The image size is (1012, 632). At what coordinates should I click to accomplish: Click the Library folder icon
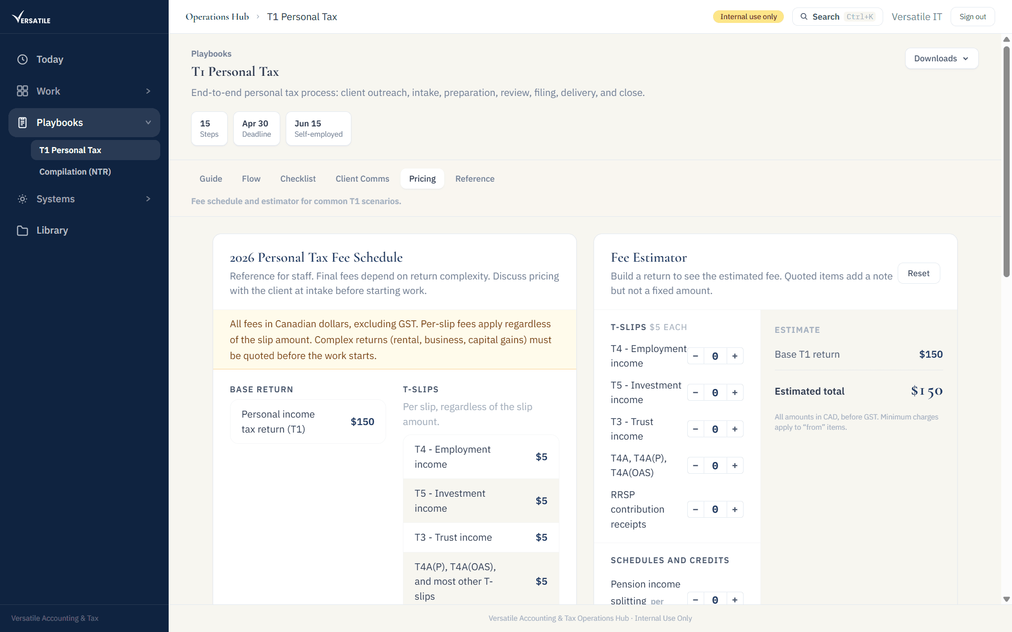[22, 230]
